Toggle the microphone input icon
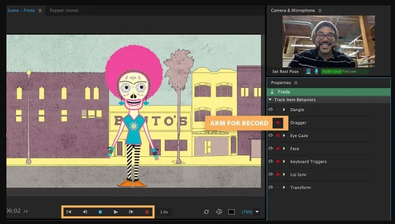 pyautogui.click(x=316, y=71)
